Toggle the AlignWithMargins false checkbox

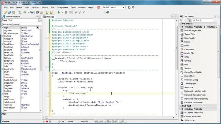click(x=22, y=33)
